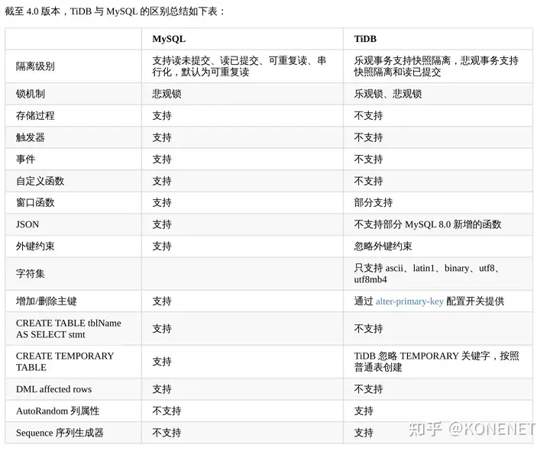Click the 锁机制 row label
The height and width of the screenshot is (451, 550).
30,94
